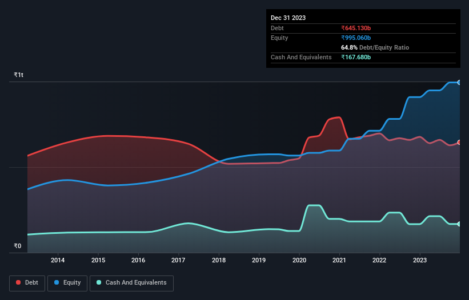Click the 2022 x-axis label
This screenshot has width=469, height=300.
click(379, 260)
